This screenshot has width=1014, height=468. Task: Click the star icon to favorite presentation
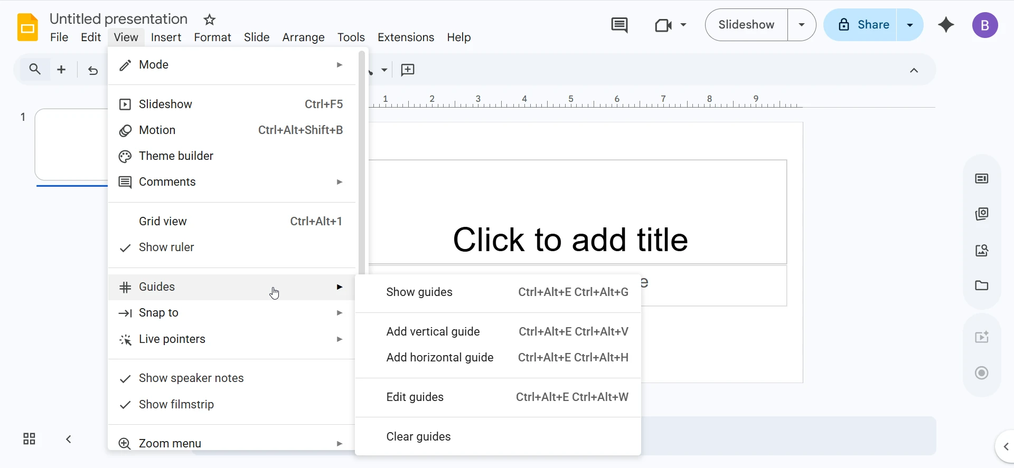tap(210, 20)
